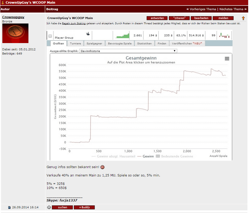Click the "zitieren" button
250x213 pixels.
point(179,18)
